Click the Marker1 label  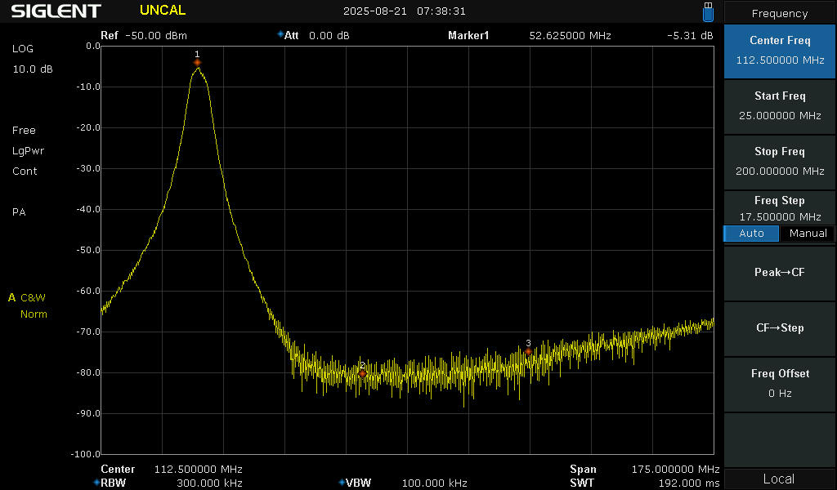[x=468, y=36]
